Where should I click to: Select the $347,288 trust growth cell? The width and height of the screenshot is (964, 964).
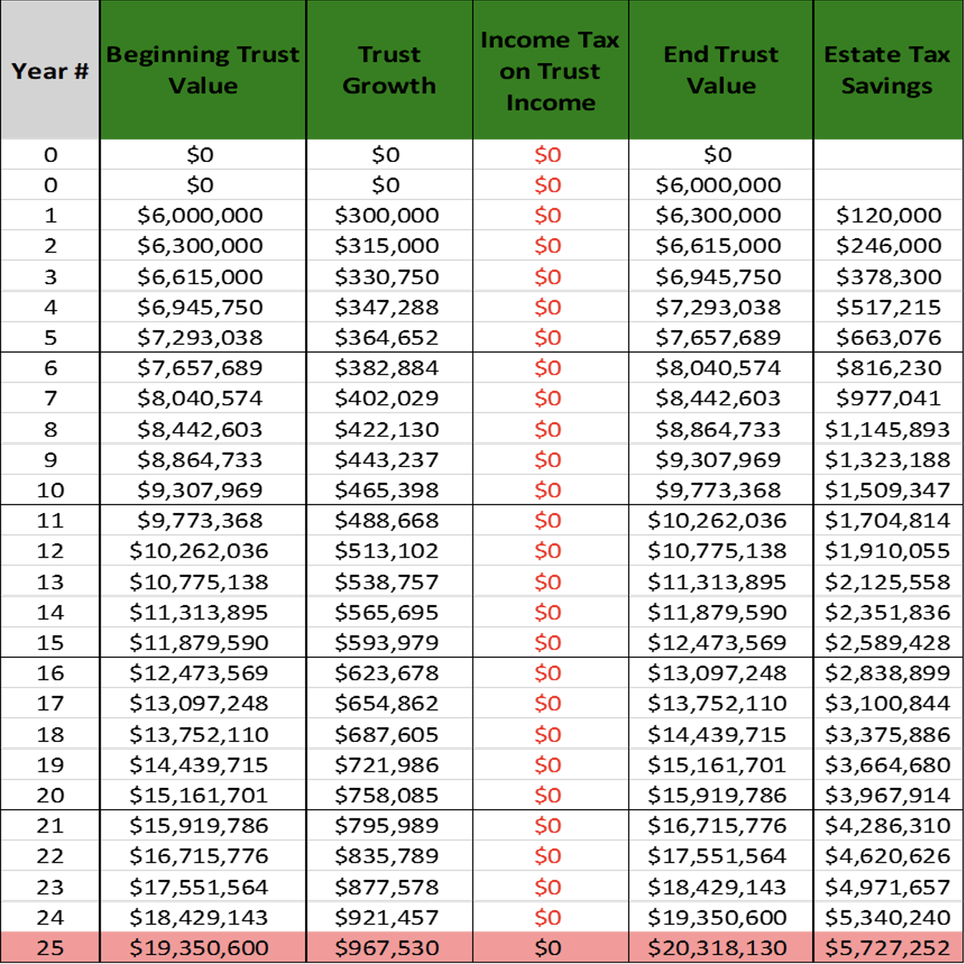pyautogui.click(x=389, y=307)
